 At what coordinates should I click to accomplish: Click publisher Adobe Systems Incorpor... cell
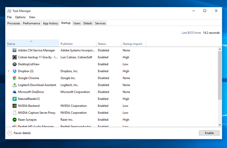coord(78,50)
